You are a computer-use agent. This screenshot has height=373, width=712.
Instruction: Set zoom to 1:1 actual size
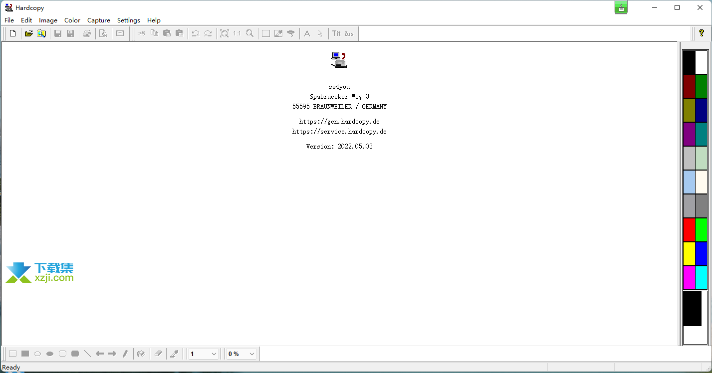point(237,33)
